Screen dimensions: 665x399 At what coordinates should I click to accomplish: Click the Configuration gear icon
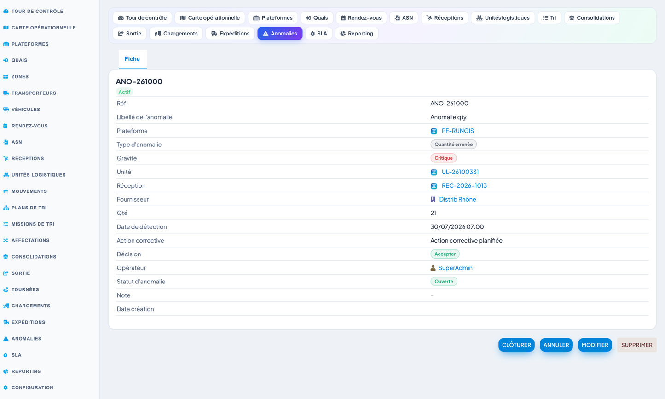click(6, 387)
